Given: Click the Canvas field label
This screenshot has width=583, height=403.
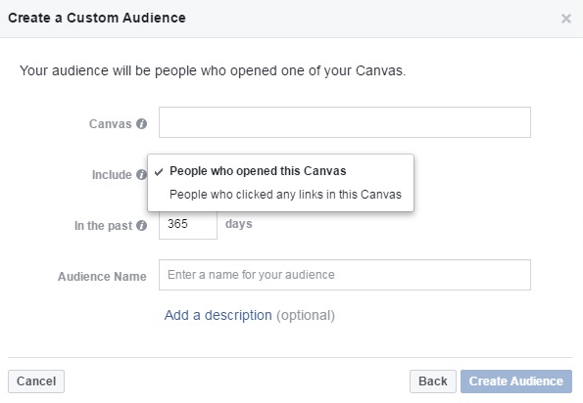Looking at the screenshot, I should (x=110, y=123).
